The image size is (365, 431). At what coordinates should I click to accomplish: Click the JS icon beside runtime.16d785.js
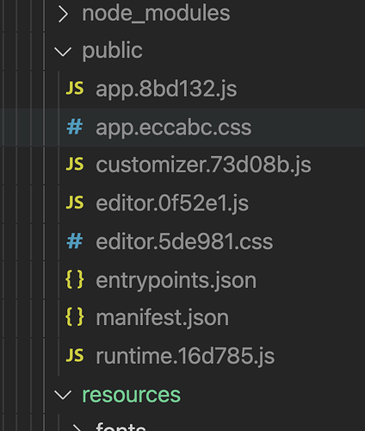(x=75, y=355)
